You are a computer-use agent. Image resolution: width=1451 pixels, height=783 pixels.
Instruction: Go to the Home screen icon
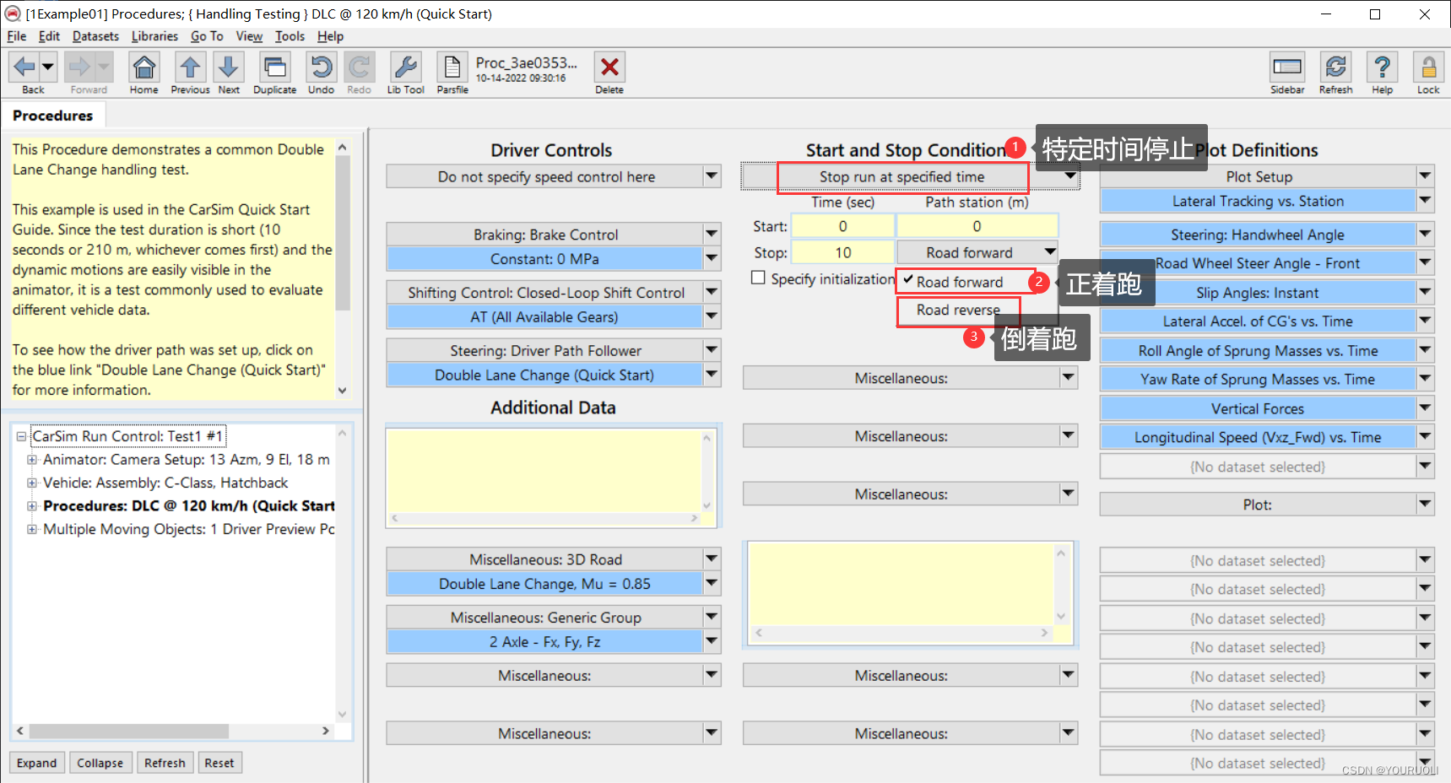click(x=144, y=67)
